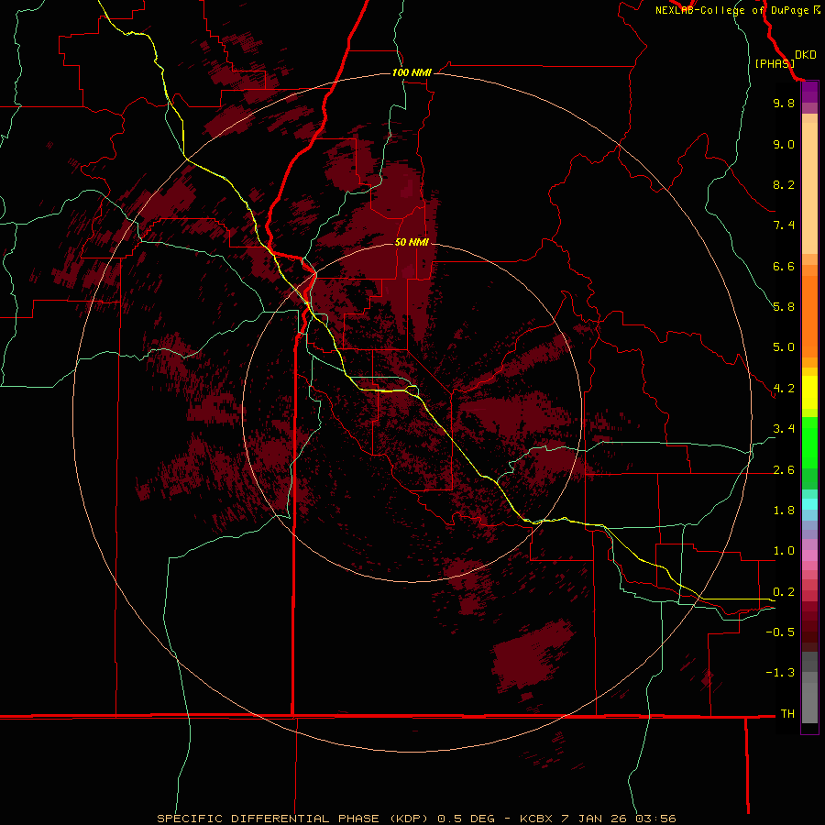This screenshot has height=825, width=825.
Task: Click the TH threshold legend label
Action: [787, 714]
